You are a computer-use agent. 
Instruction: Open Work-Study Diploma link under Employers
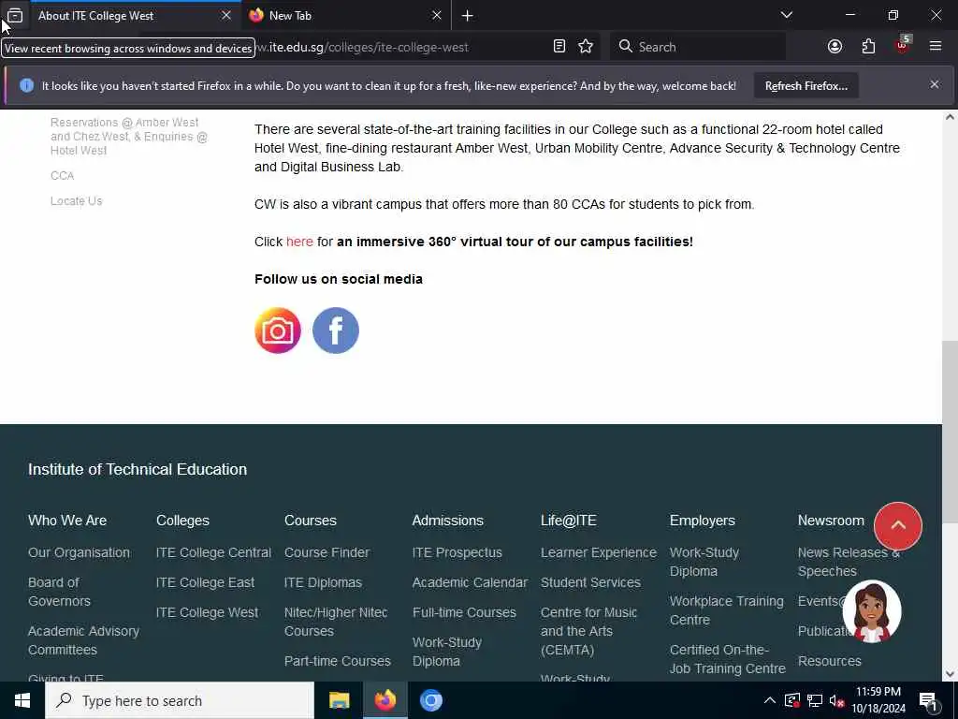click(704, 562)
